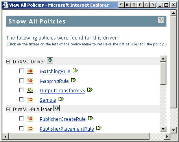Image resolution: width=179 pixels, height=142 pixels.
Task: Tick the OutputTransformSS checkbox
Action: point(21,90)
